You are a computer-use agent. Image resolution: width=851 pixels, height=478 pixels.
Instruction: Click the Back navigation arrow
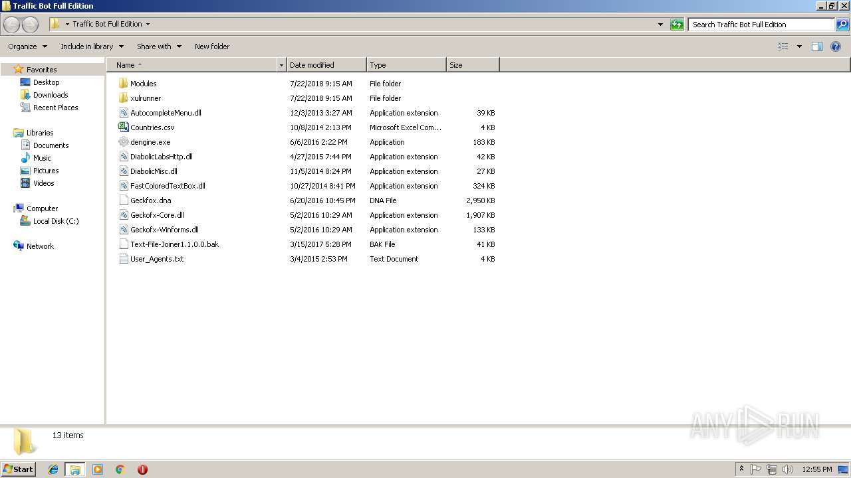click(x=12, y=25)
